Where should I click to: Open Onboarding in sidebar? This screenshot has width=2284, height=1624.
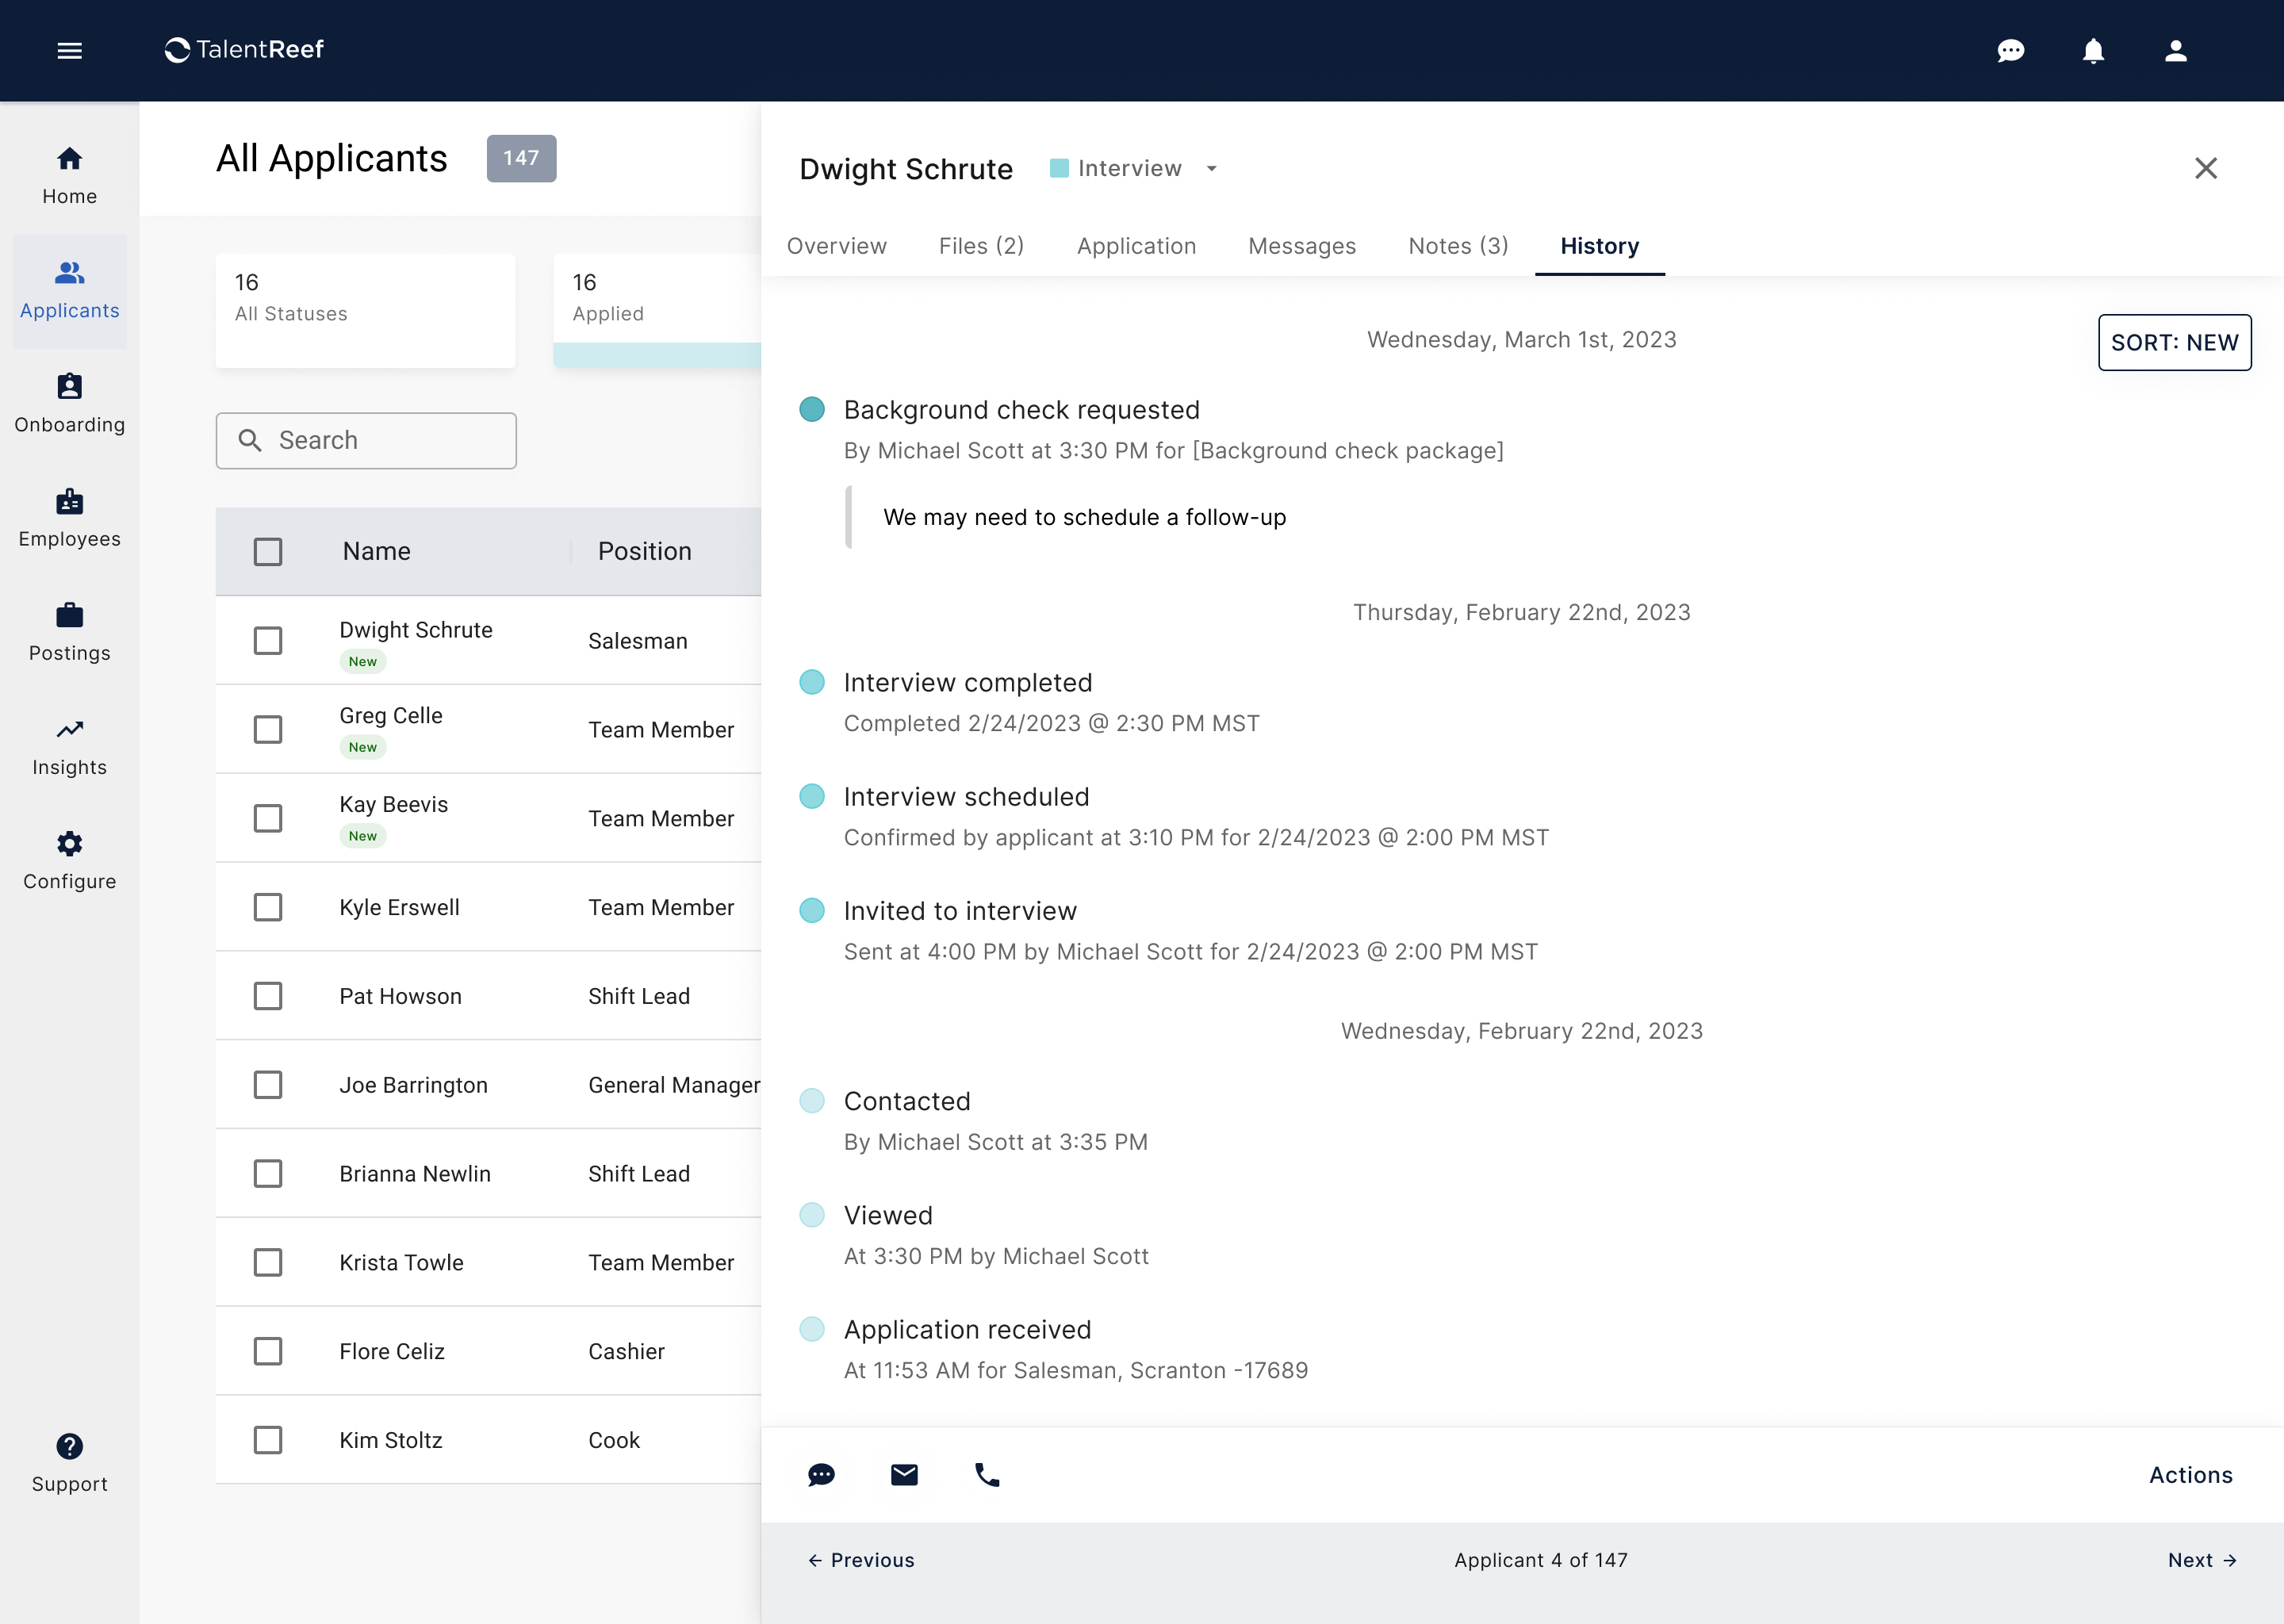click(x=69, y=404)
